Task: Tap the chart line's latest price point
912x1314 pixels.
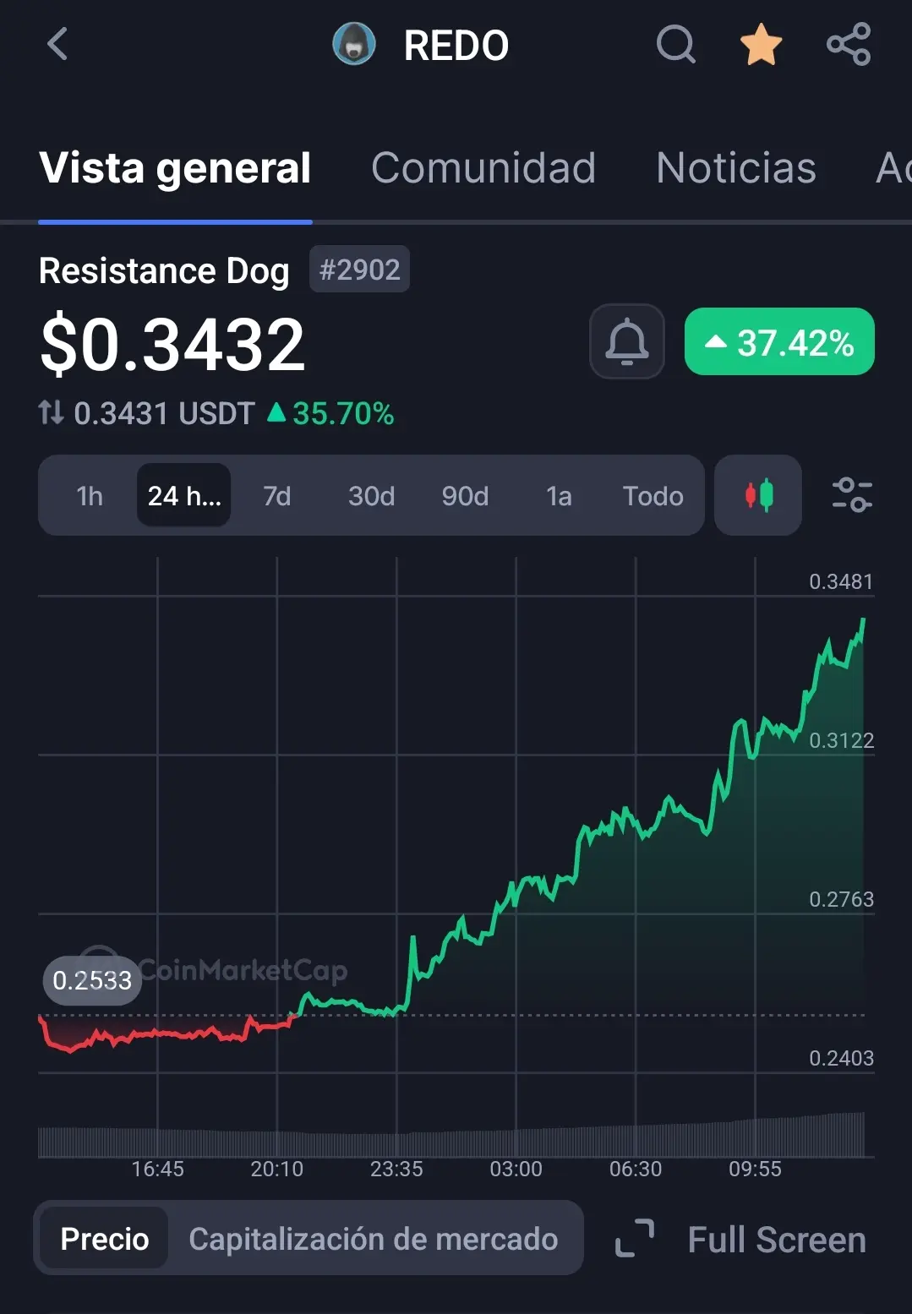Action: pos(863,620)
